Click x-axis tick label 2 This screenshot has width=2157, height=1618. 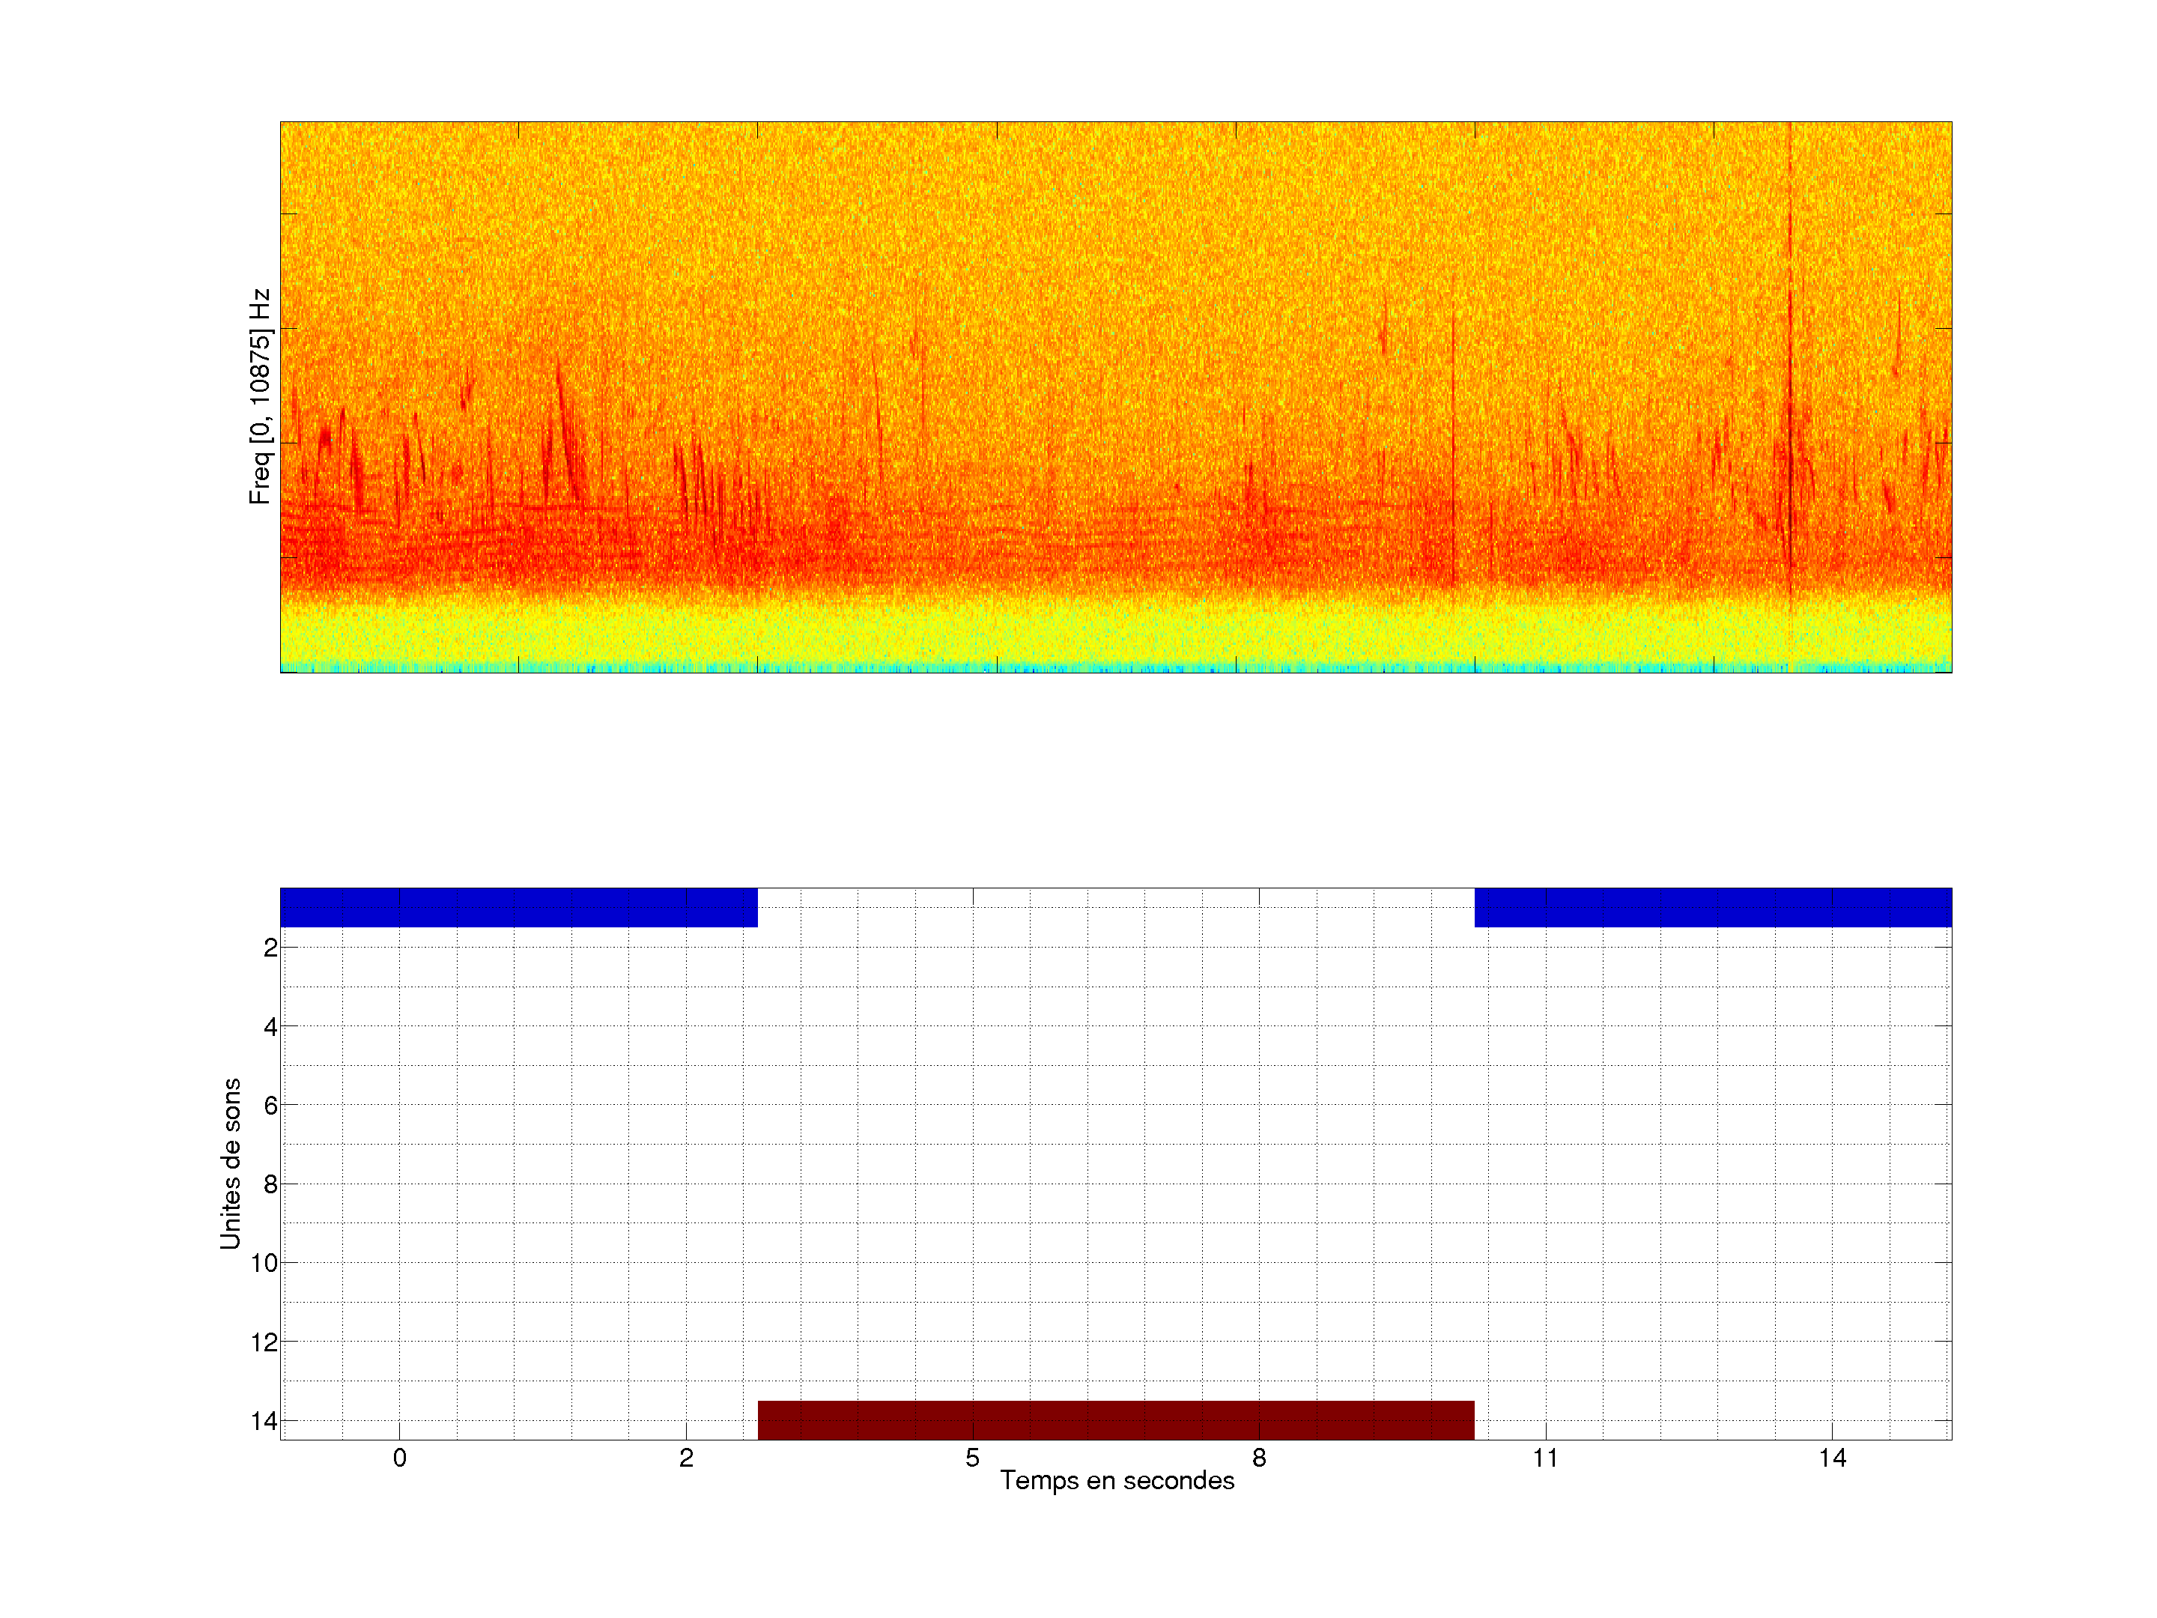click(687, 1458)
